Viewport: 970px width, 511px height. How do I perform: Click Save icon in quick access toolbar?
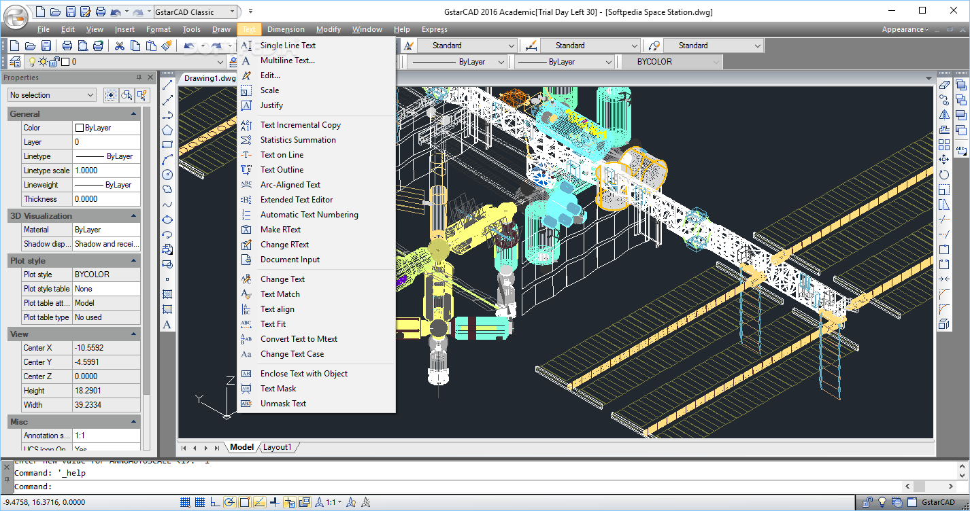[69, 12]
